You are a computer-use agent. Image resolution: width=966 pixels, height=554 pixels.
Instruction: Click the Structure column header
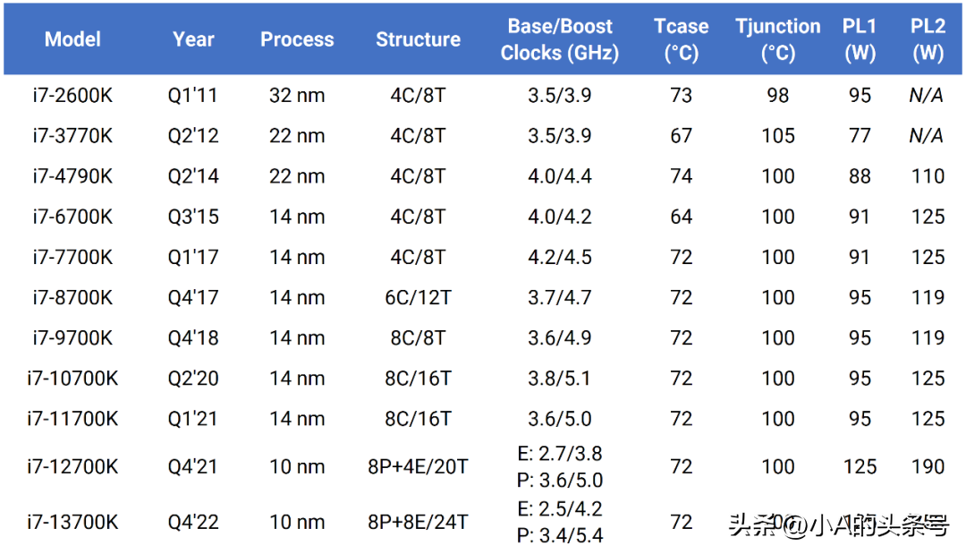[418, 39]
